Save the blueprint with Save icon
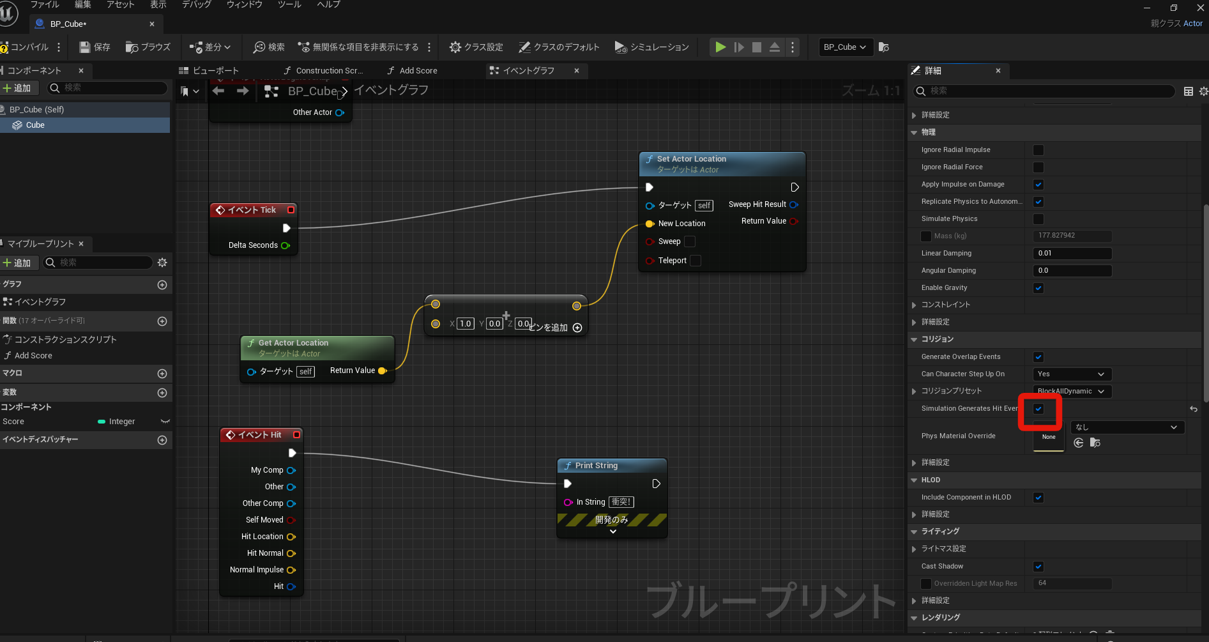1209x642 pixels. [95, 47]
